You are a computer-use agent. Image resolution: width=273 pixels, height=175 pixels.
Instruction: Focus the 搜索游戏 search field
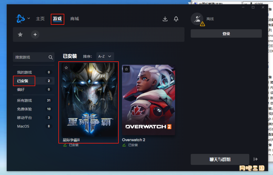tap(34, 57)
